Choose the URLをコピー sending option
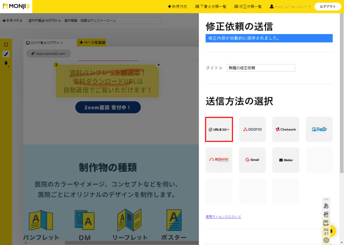344x245 pixels. point(219,129)
